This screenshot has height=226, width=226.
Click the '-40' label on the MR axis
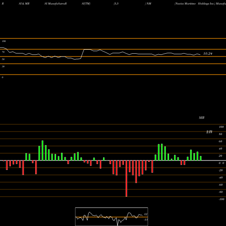221,178
